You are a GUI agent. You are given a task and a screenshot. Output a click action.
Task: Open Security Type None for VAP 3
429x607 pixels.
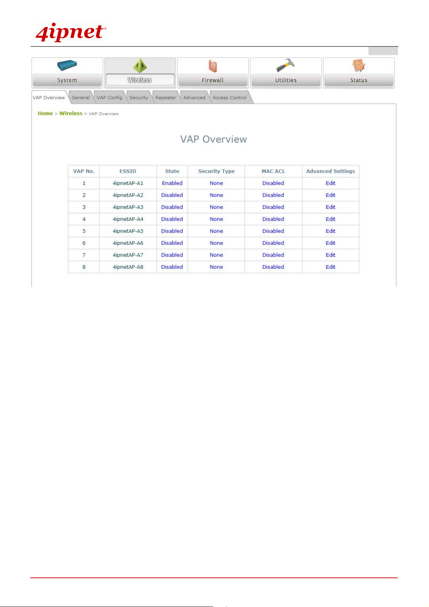point(216,207)
